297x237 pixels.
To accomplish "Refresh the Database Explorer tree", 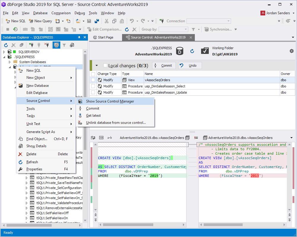I will 6,45.
